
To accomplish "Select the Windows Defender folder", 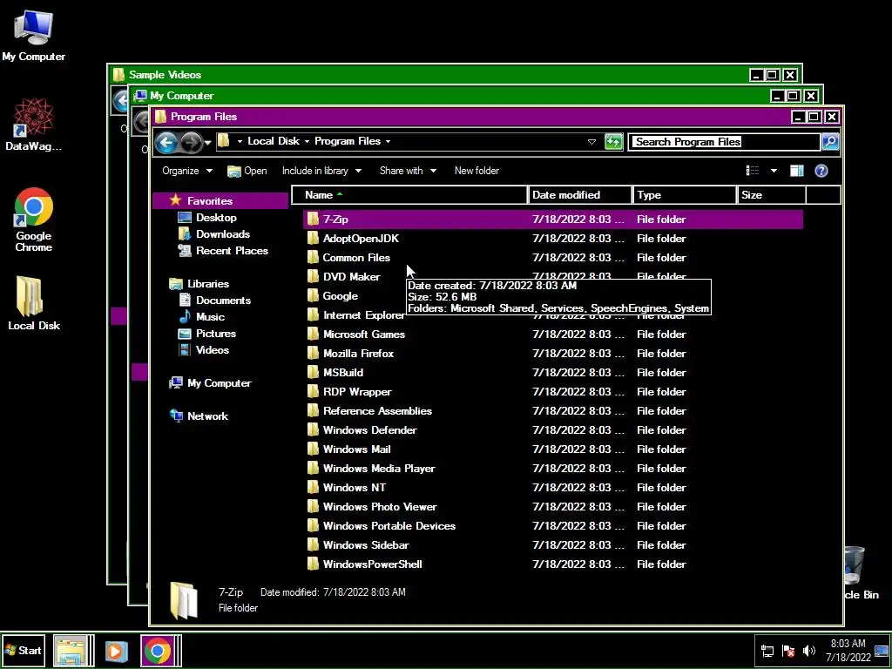I will [x=369, y=430].
